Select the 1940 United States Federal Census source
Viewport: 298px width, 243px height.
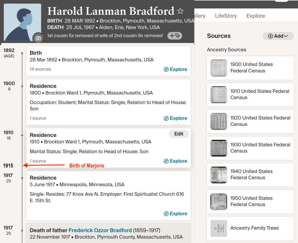[x=251, y=174]
